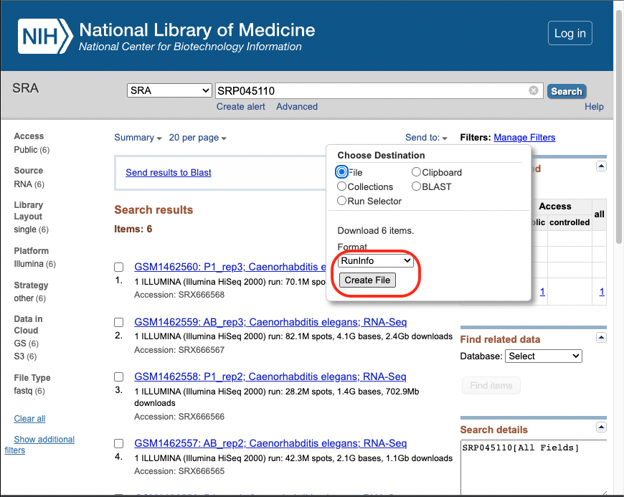Collapse the top right results panel arrow
The width and height of the screenshot is (624, 497).
click(x=601, y=166)
